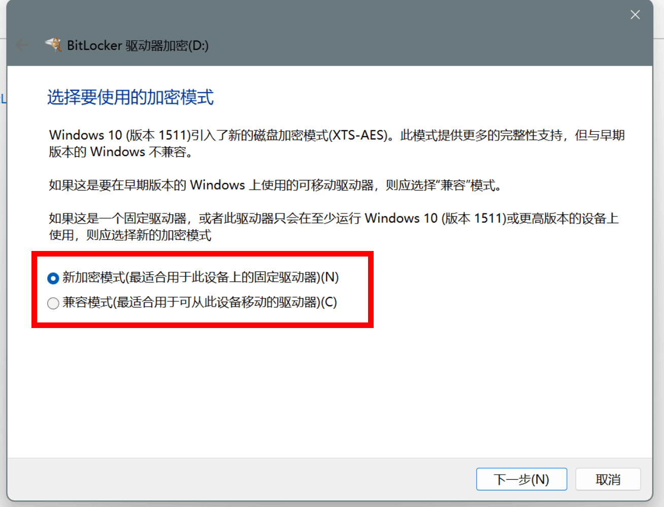Click the 兼容模式(最适合用于可从此设备移动的驱动器) label text

tap(200, 302)
